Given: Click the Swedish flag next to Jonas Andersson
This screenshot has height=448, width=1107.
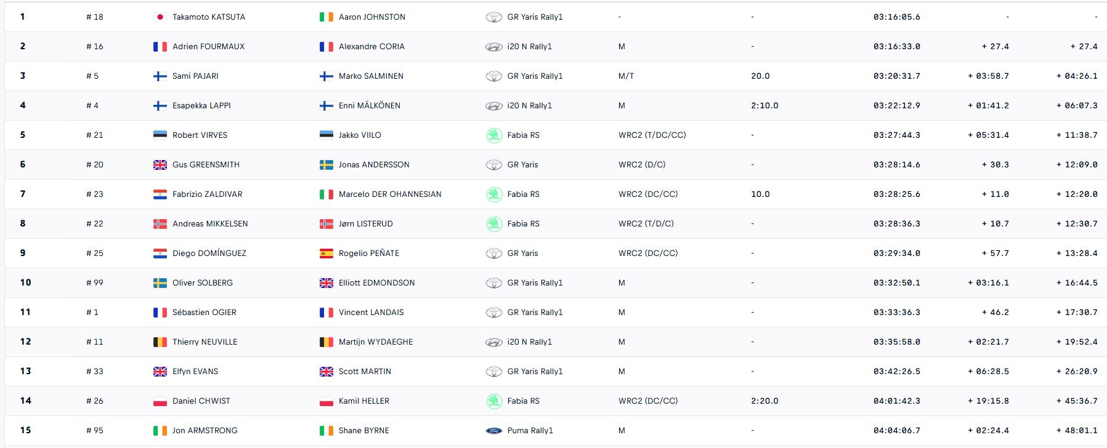Looking at the screenshot, I should tap(326, 165).
